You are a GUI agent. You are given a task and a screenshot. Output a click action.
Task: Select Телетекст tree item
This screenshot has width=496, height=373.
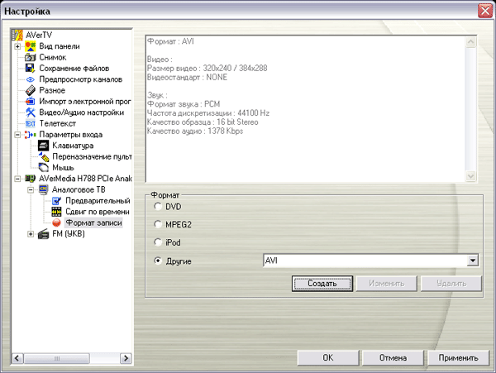[x=57, y=123]
